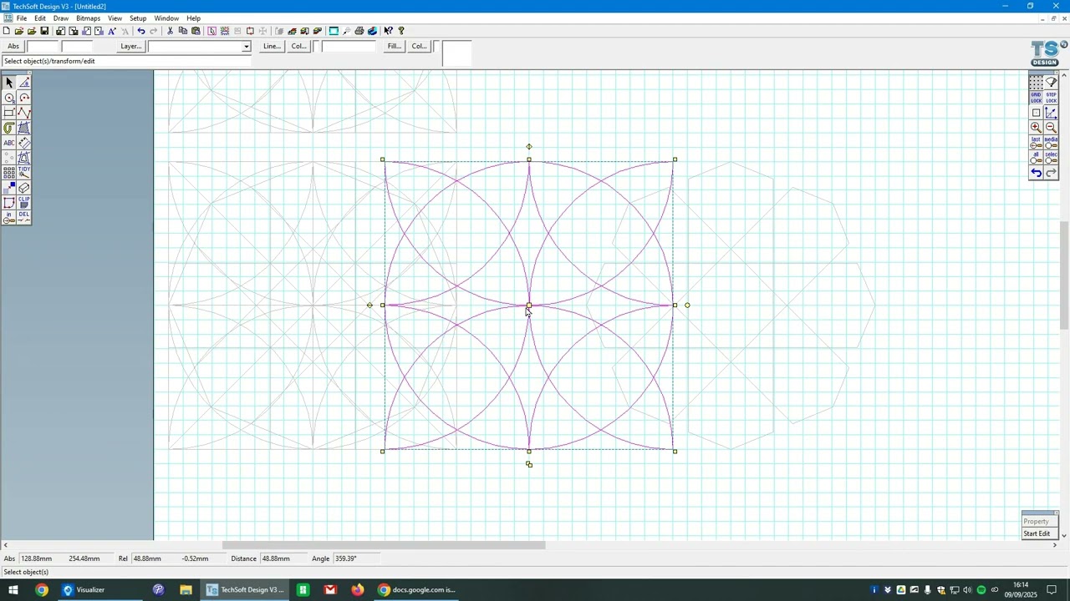Open the View menu
This screenshot has width=1070, height=601.
[x=115, y=18]
